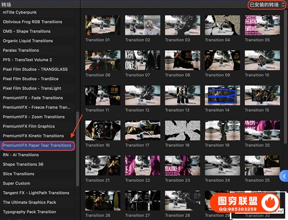
Task: Choose Tangent FX - LightPath Transitions
Action: (36, 193)
